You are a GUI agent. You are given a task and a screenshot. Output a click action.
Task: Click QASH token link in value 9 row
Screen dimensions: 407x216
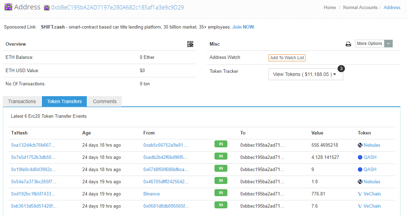[370, 169]
